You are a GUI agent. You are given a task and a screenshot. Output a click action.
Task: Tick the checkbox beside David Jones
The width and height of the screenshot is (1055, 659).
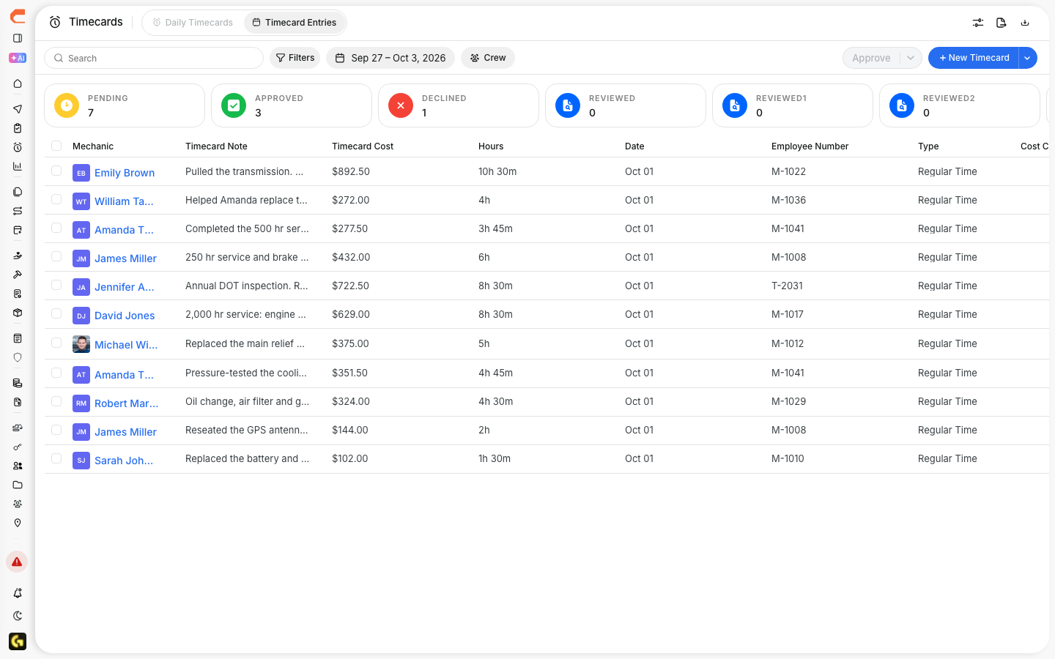[56, 313]
